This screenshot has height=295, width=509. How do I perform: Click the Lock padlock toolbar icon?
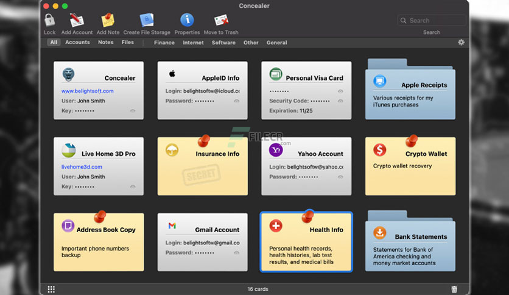50,21
